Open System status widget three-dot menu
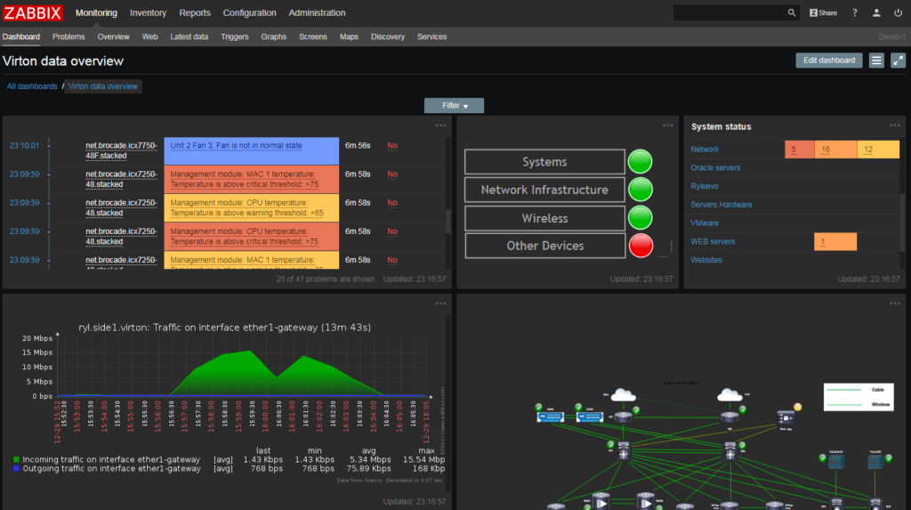 [894, 125]
